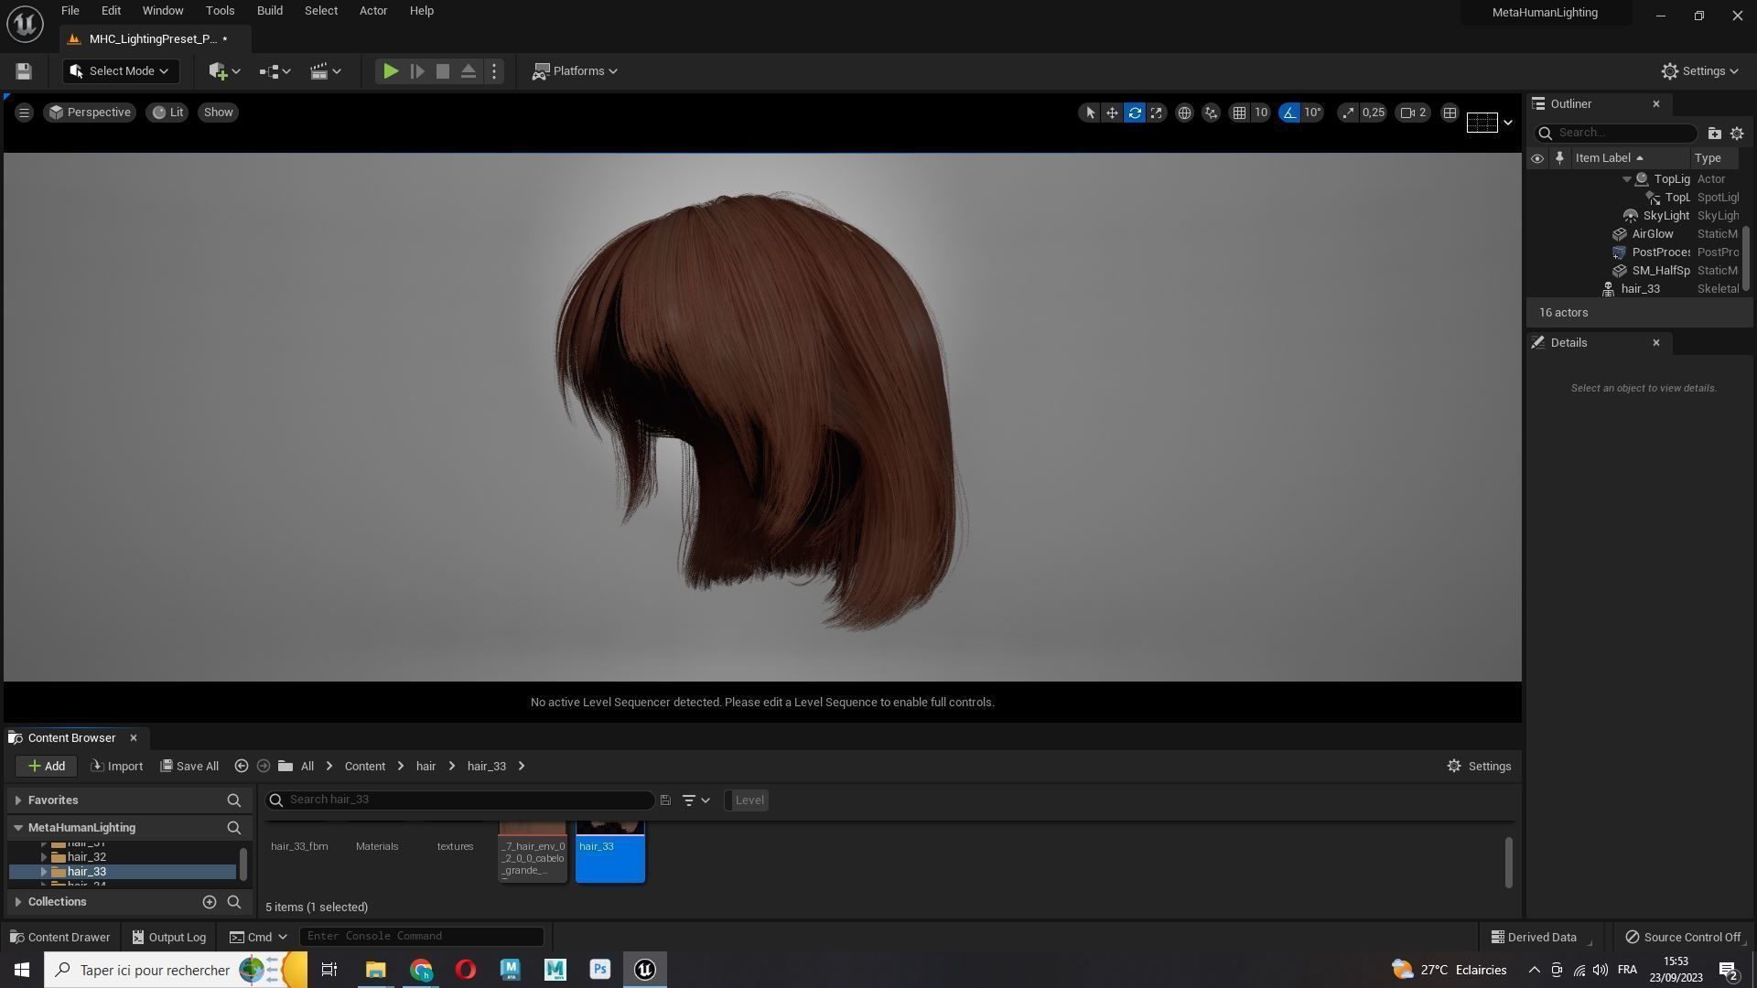The image size is (1757, 988).
Task: Open viewport layout maximize icon
Action: [x=1450, y=113]
